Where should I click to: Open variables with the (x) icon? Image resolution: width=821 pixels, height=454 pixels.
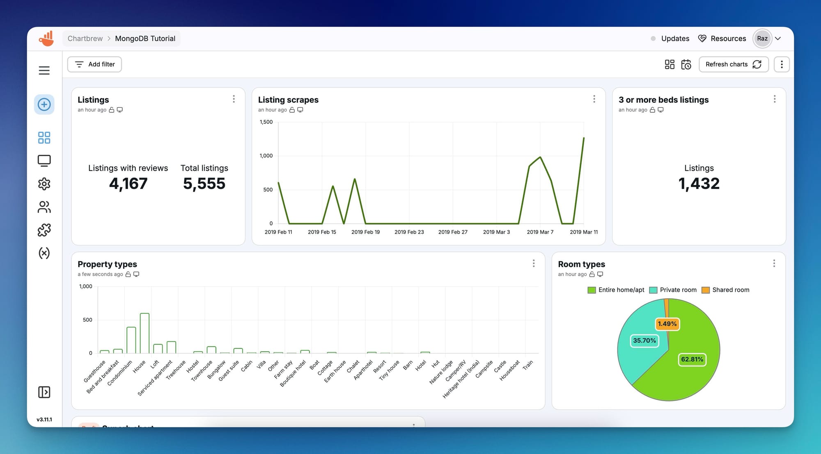tap(44, 253)
